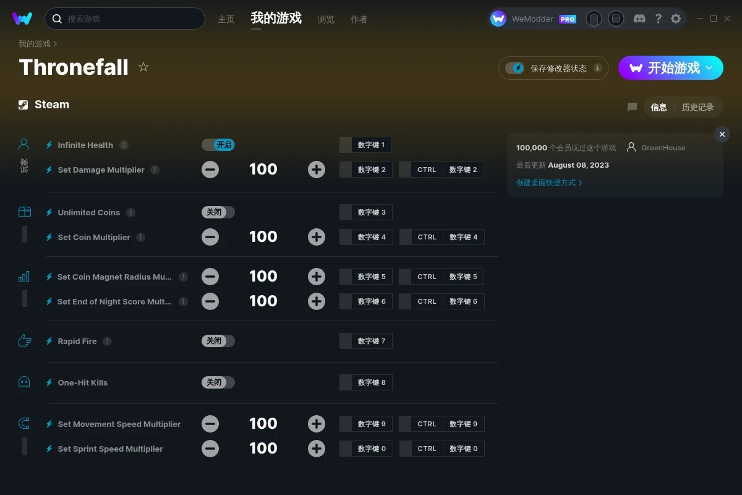
Task: Edit the Set Sprint Speed Multiplier value
Action: click(x=263, y=449)
